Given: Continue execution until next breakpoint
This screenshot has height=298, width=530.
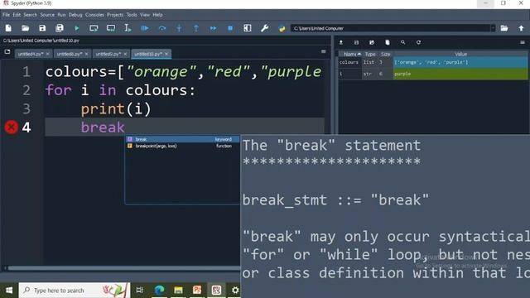Looking at the screenshot, I should click(x=213, y=28).
